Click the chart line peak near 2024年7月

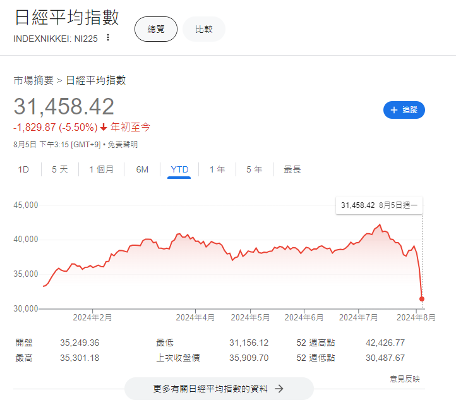[x=380, y=225]
